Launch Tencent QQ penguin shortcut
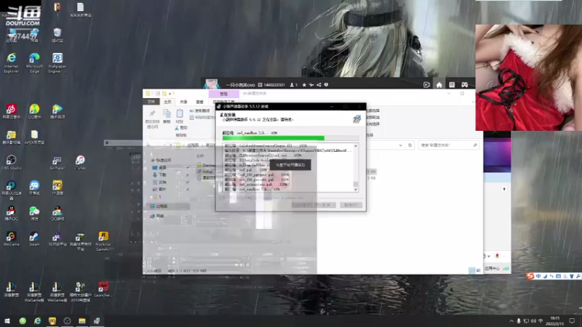Screen dimensions: 582x327 coord(11,213)
